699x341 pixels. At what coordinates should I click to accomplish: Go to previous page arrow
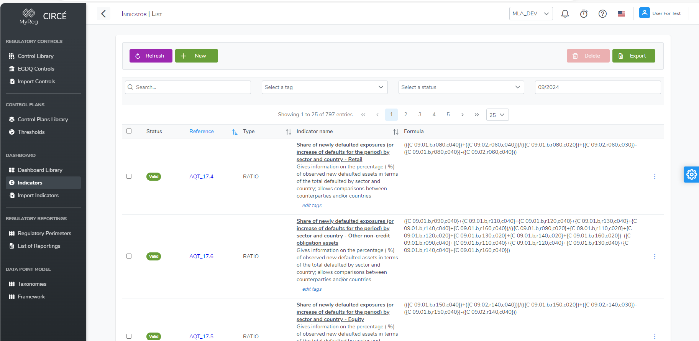(x=377, y=115)
